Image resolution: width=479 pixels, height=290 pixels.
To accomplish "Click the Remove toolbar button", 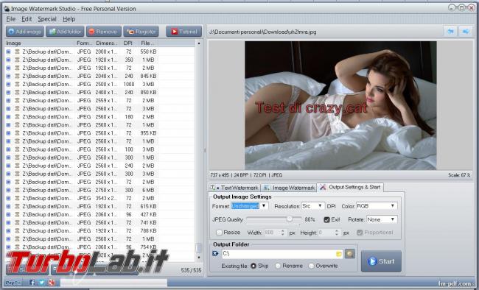I will [104, 32].
